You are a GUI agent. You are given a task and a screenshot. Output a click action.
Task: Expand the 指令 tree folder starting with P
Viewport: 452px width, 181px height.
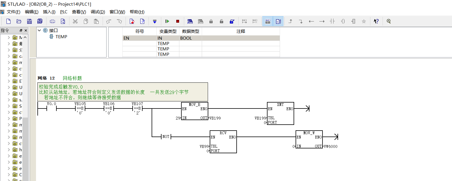coord(9,118)
